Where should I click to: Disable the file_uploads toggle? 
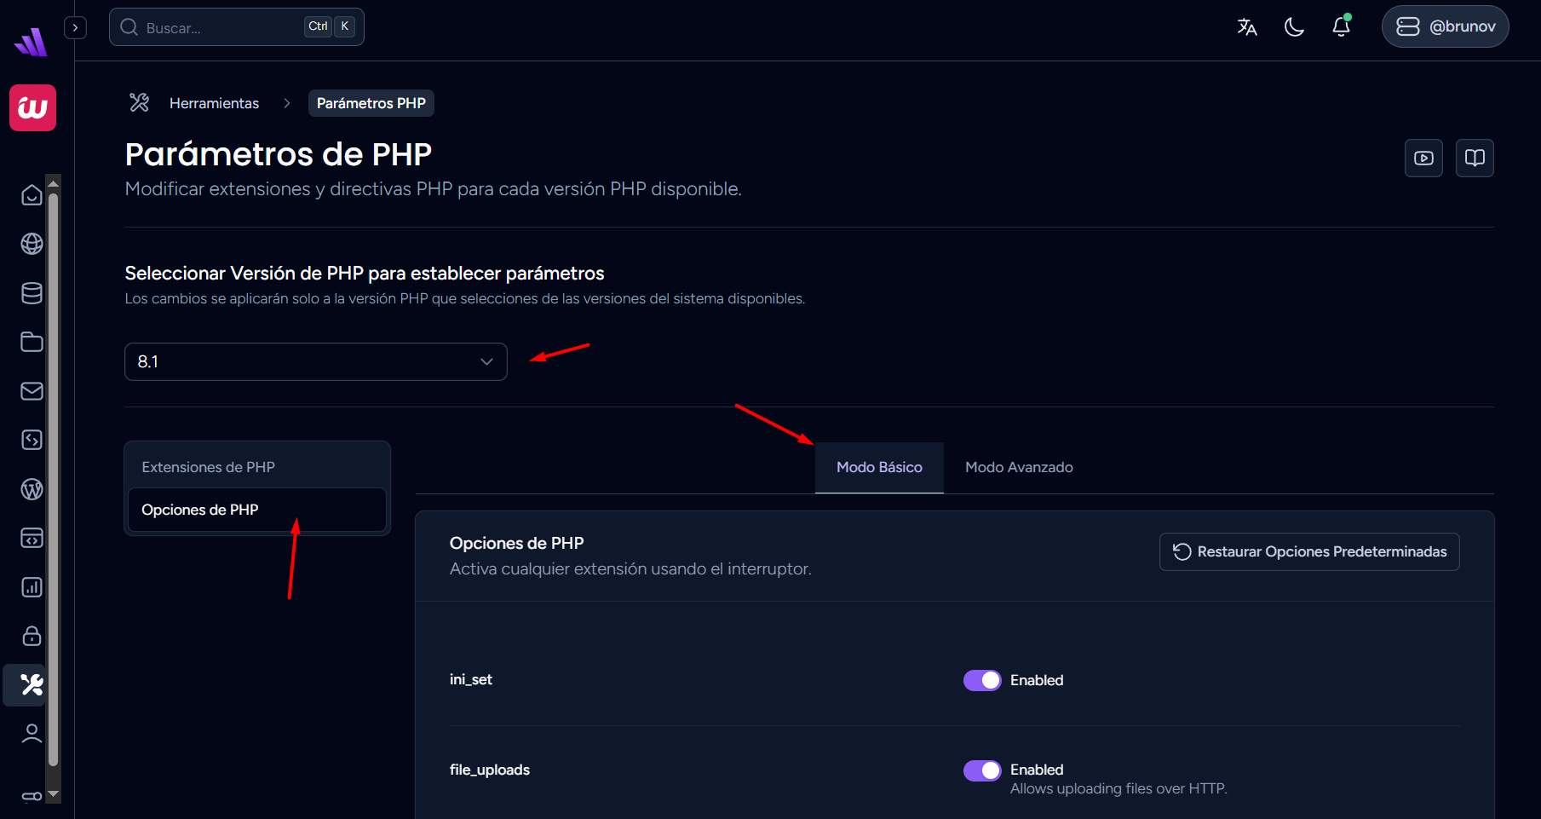point(982,770)
